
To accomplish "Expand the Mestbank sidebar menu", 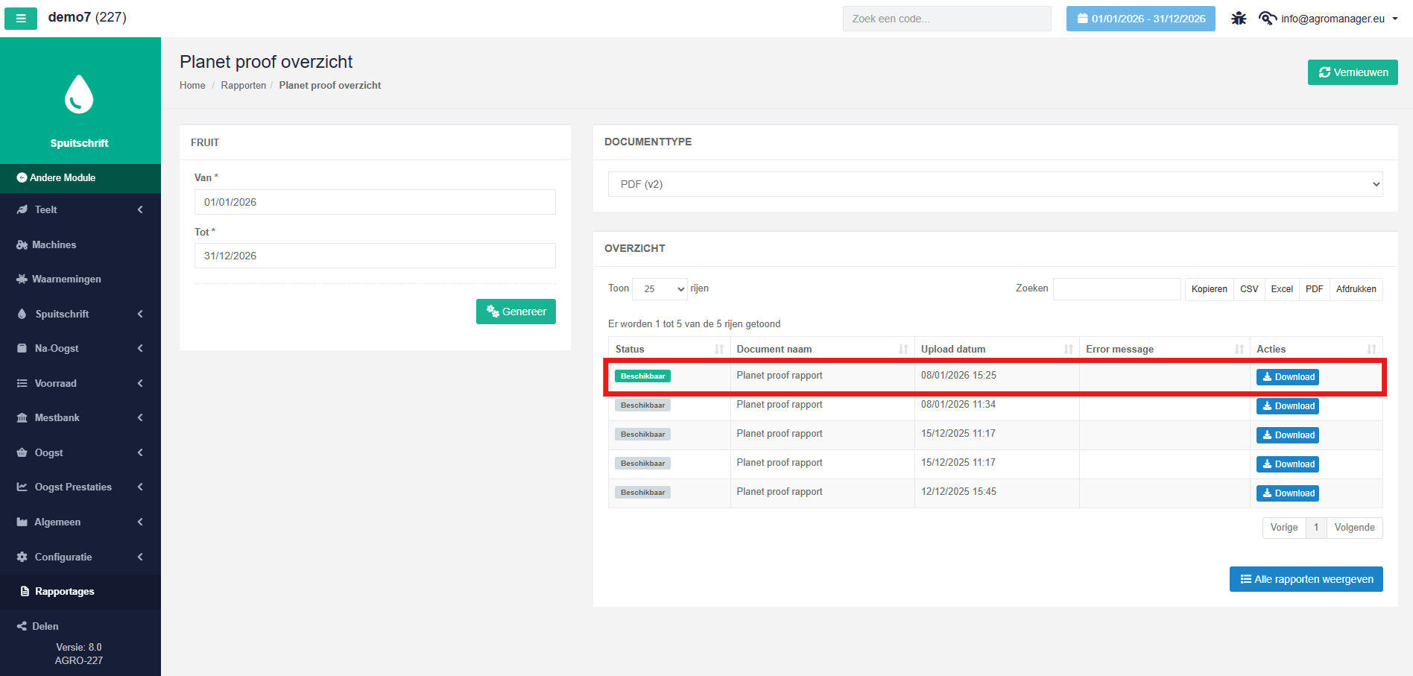I will click(80, 418).
